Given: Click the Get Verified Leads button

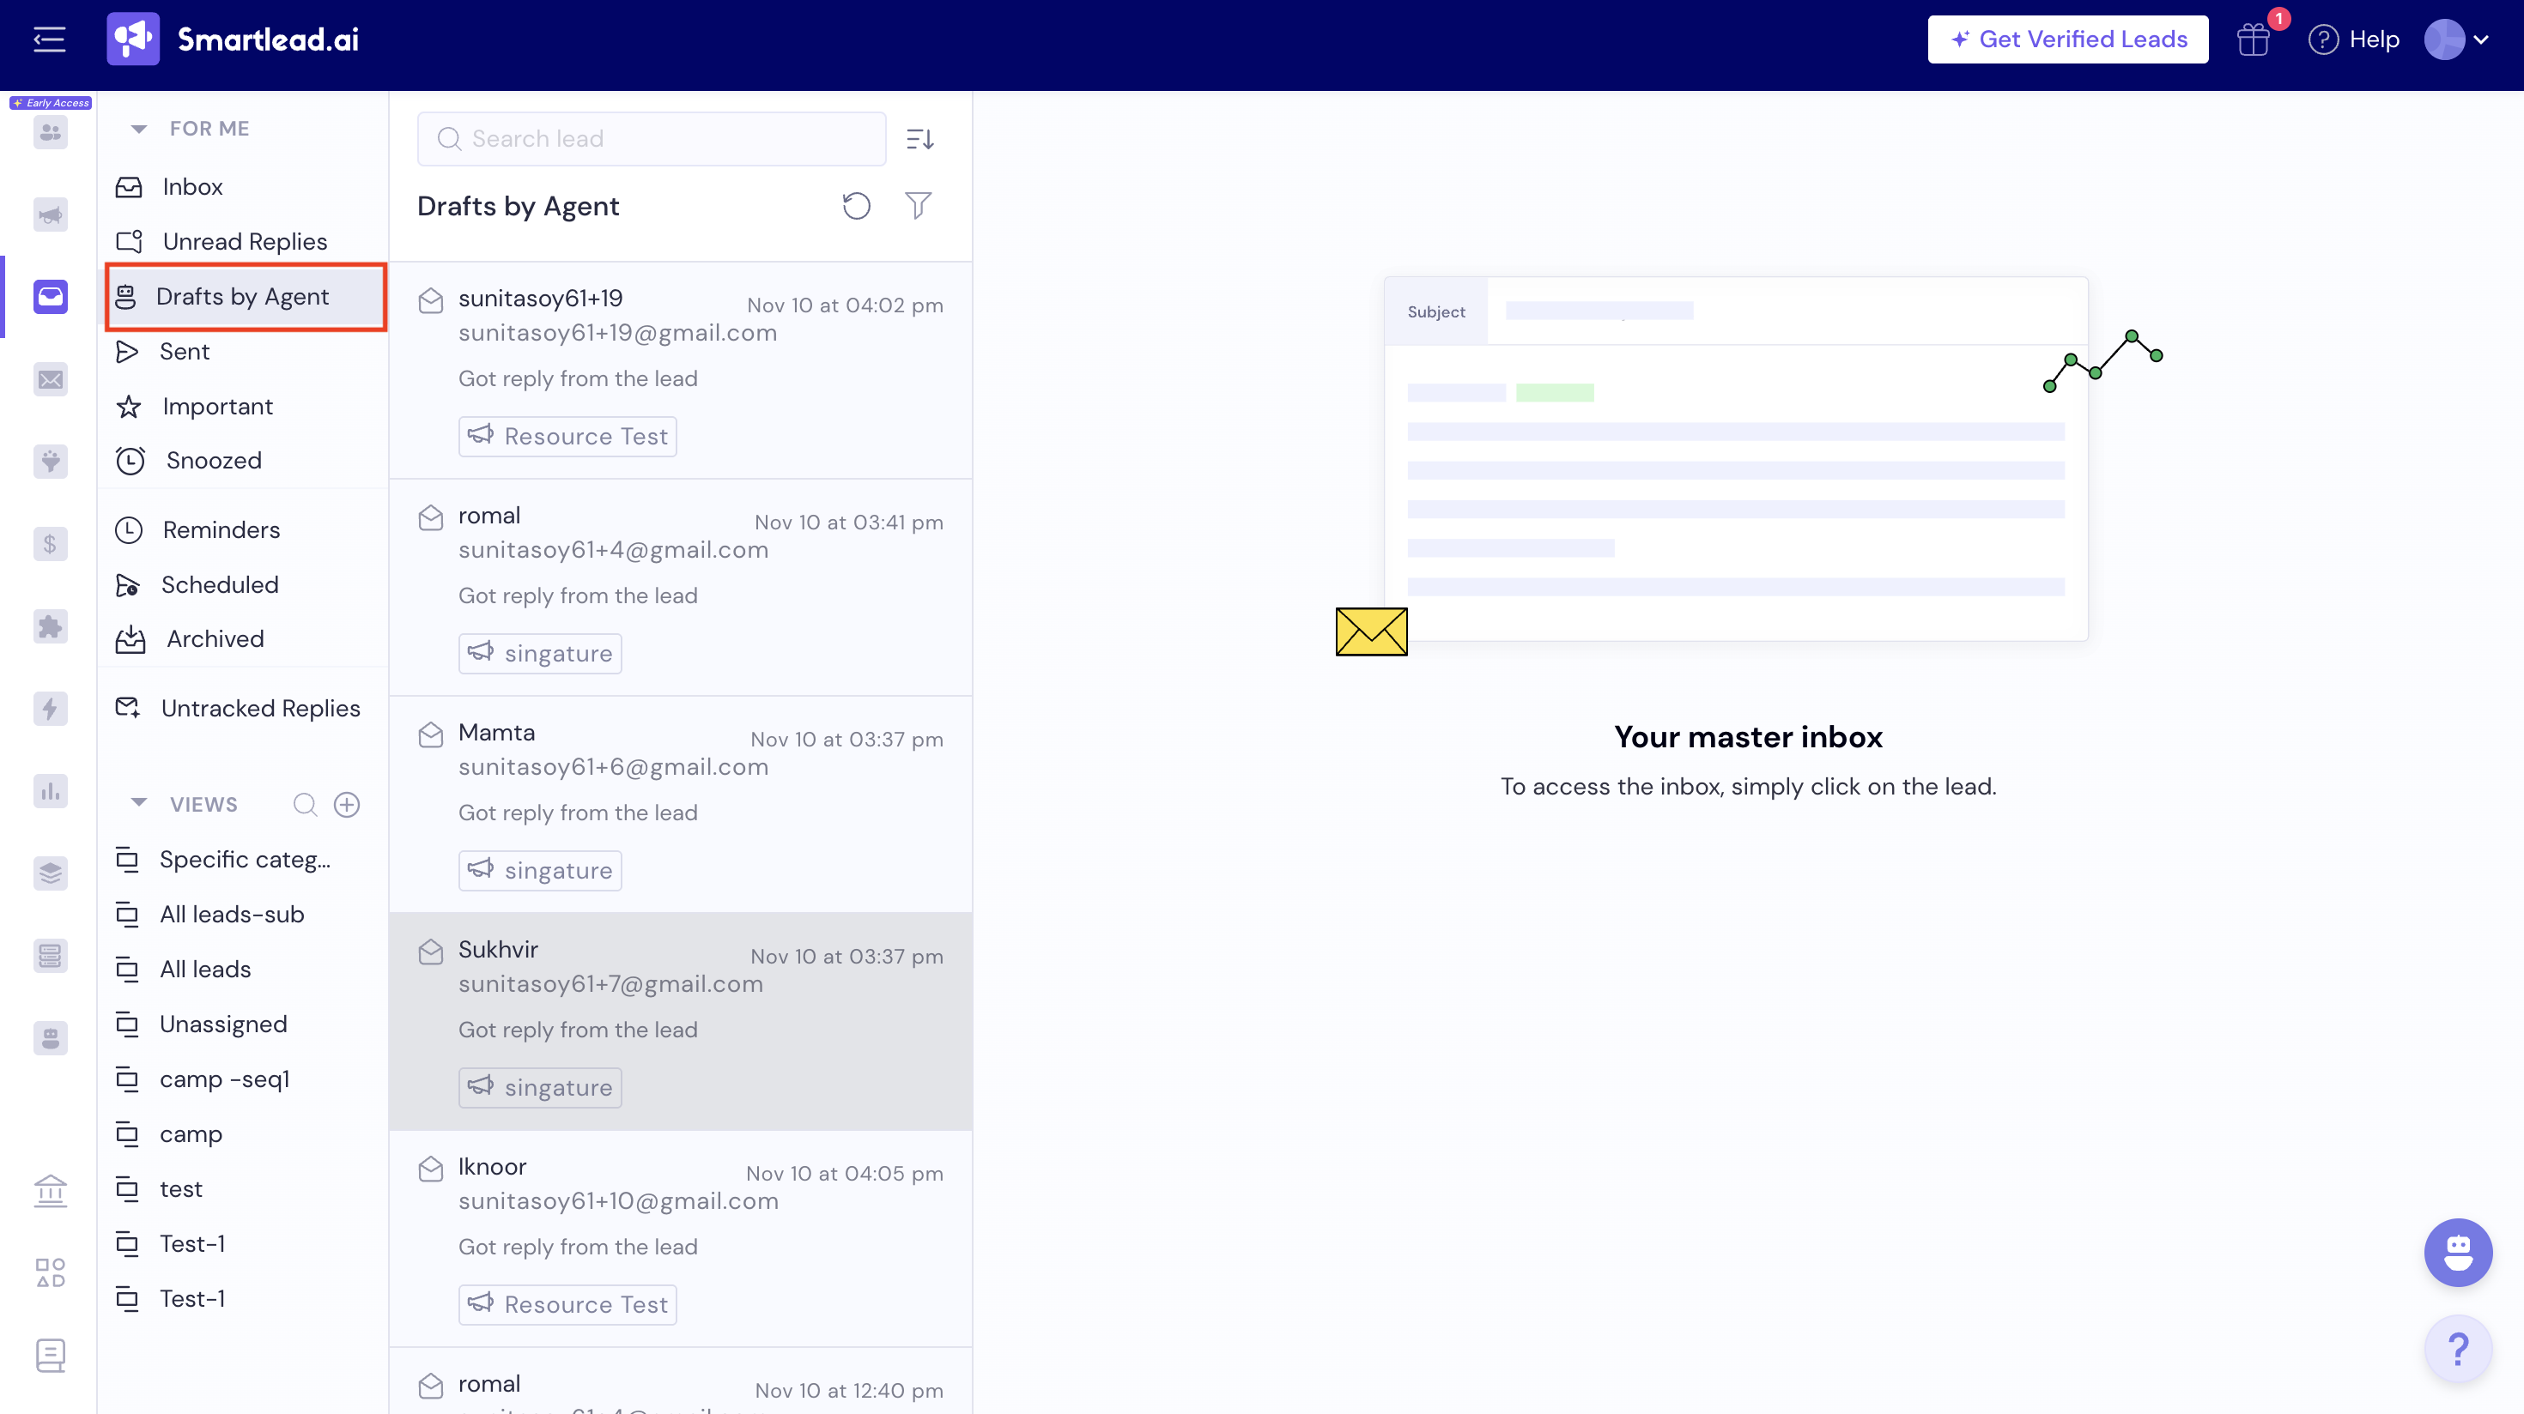Looking at the screenshot, I should 2067,39.
